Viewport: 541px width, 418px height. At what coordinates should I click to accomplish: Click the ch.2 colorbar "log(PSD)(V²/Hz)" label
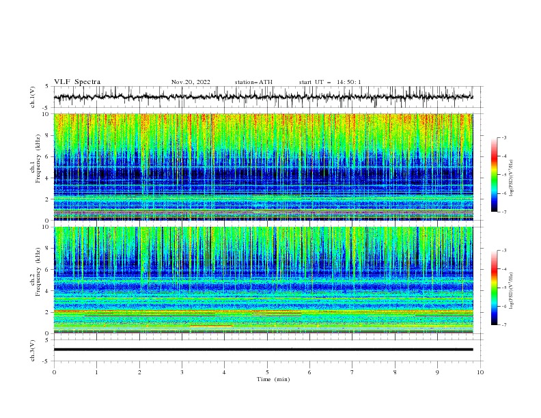(x=512, y=290)
